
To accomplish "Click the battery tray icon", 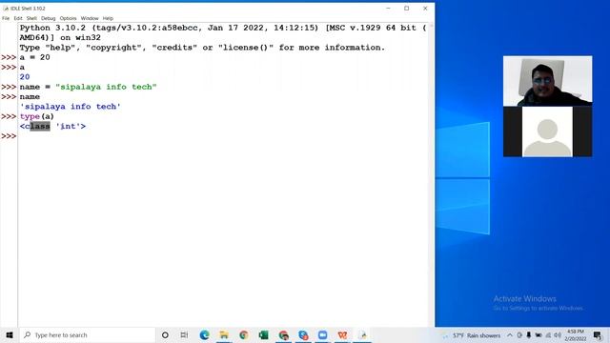I will [539, 335].
